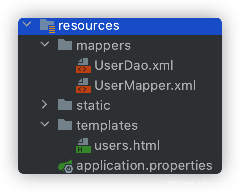
Task: Open the UserDao.xml file name
Action: tap(134, 65)
